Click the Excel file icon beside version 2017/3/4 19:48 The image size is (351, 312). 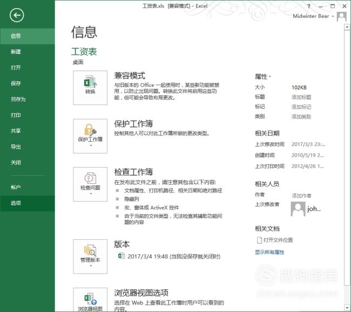pos(122,256)
